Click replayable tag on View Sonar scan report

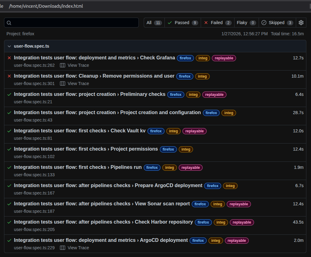tap(239, 204)
